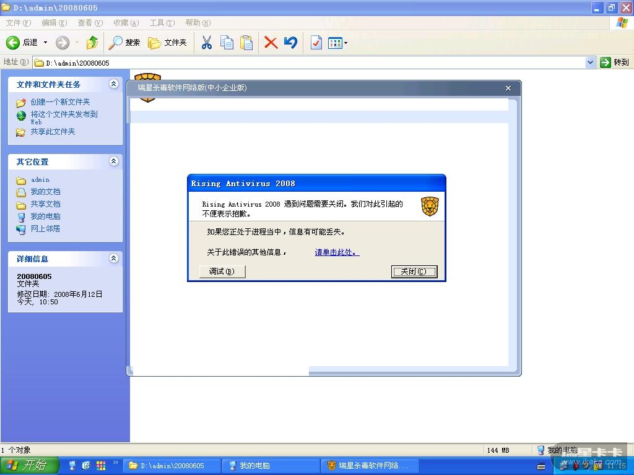The height and width of the screenshot is (475, 634).
Task: Open the 工具(T) menu
Action: coord(162,23)
